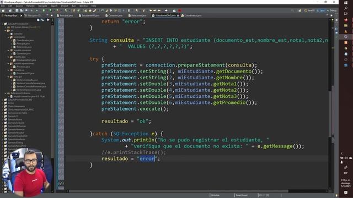353x198 pixels.
Task: Click the Save All toolbar icon
Action: tap(21, 10)
